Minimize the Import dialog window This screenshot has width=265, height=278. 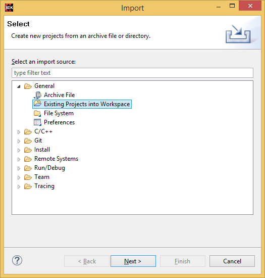click(219, 7)
